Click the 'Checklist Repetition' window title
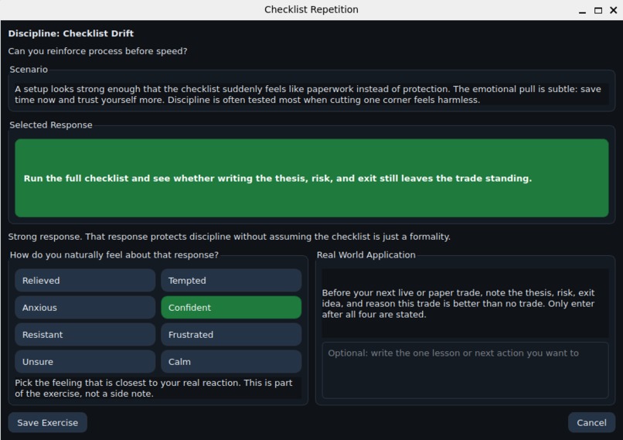The height and width of the screenshot is (440, 623). pyautogui.click(x=311, y=9)
